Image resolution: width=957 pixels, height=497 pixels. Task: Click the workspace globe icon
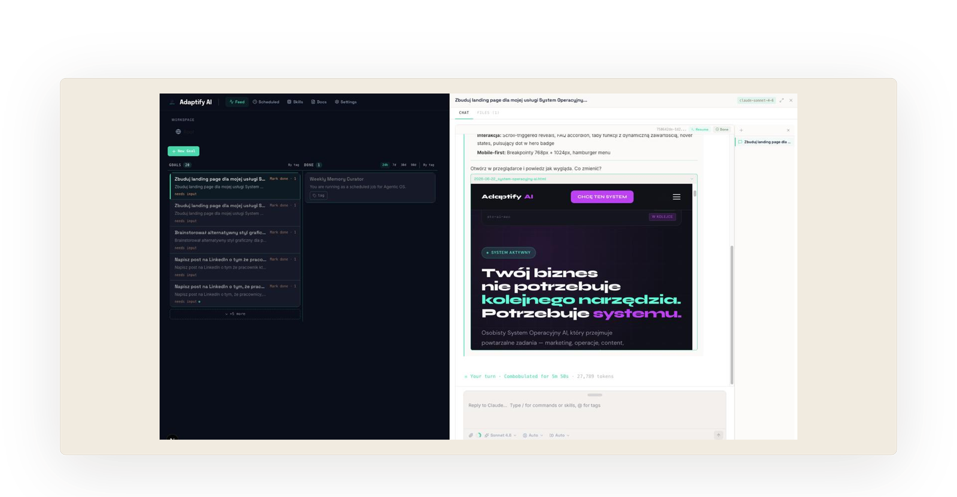178,131
